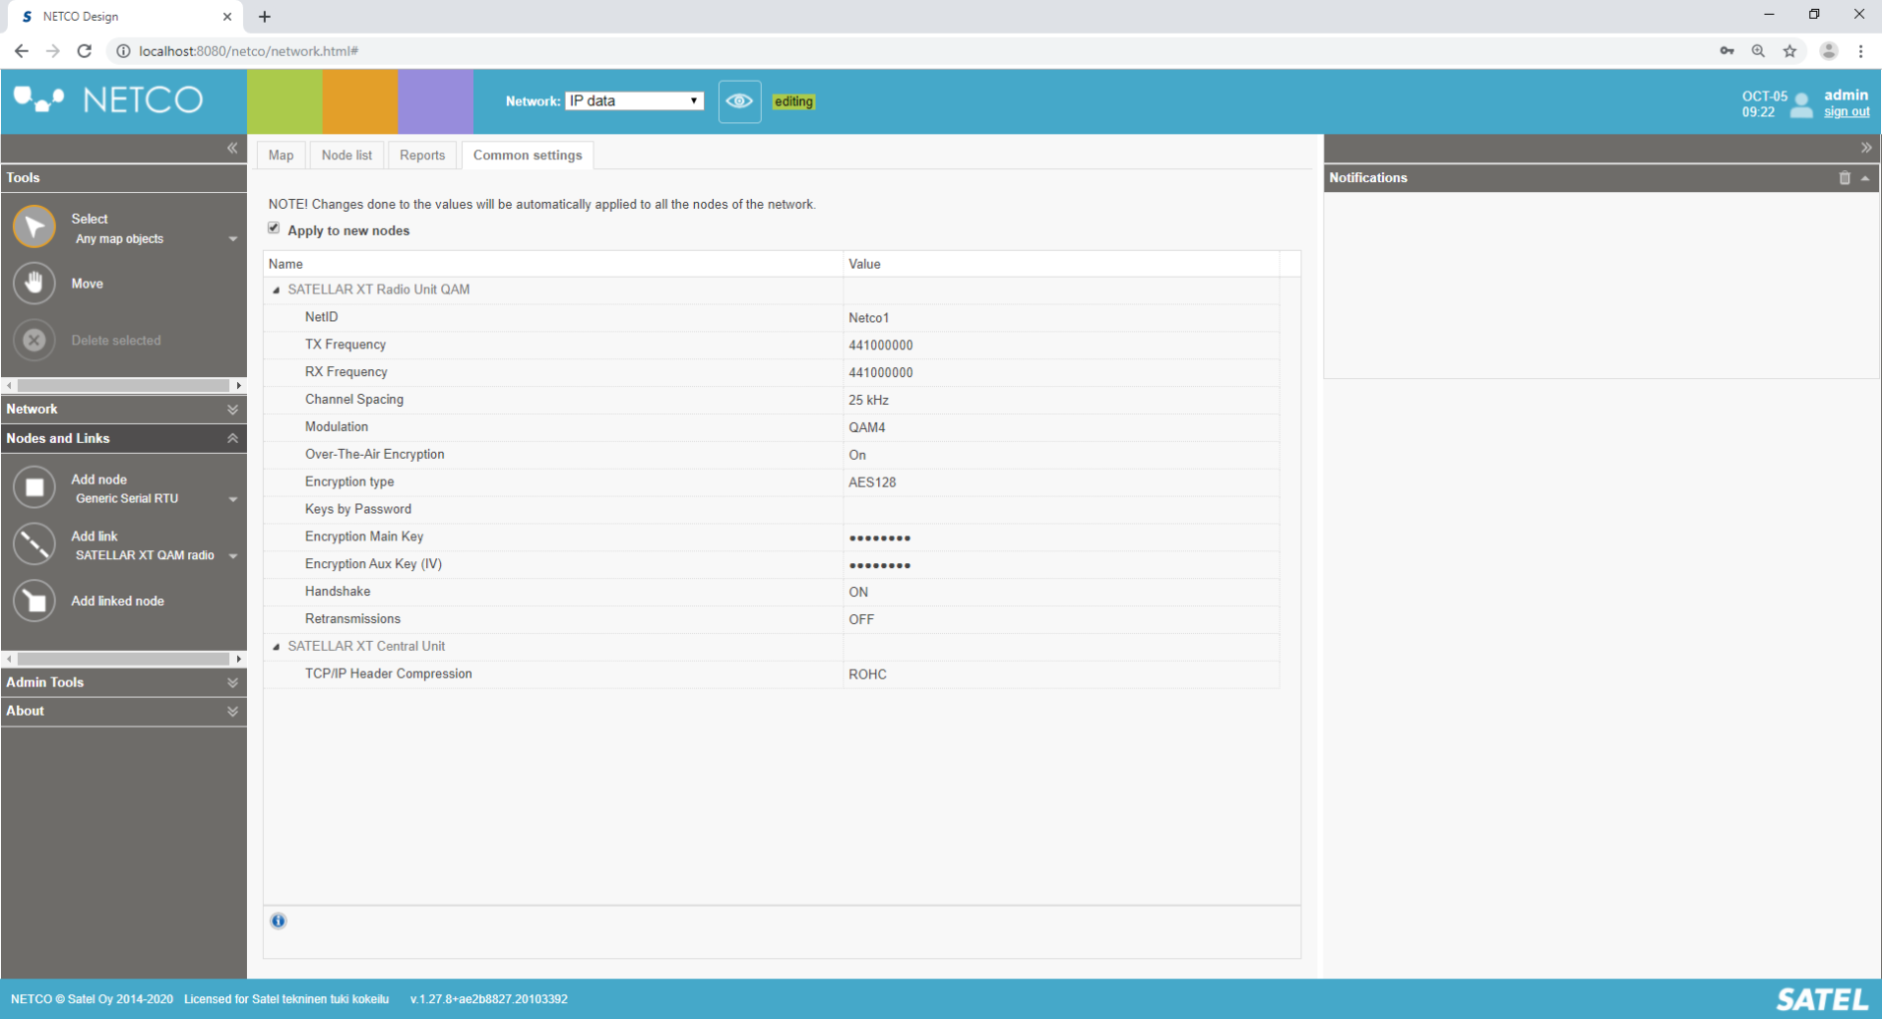Click the green color block in header

(284, 102)
